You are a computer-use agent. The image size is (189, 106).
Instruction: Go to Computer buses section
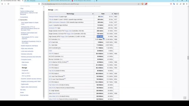[26, 59]
